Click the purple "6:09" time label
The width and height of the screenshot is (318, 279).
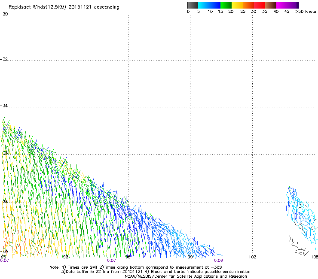[218, 261]
